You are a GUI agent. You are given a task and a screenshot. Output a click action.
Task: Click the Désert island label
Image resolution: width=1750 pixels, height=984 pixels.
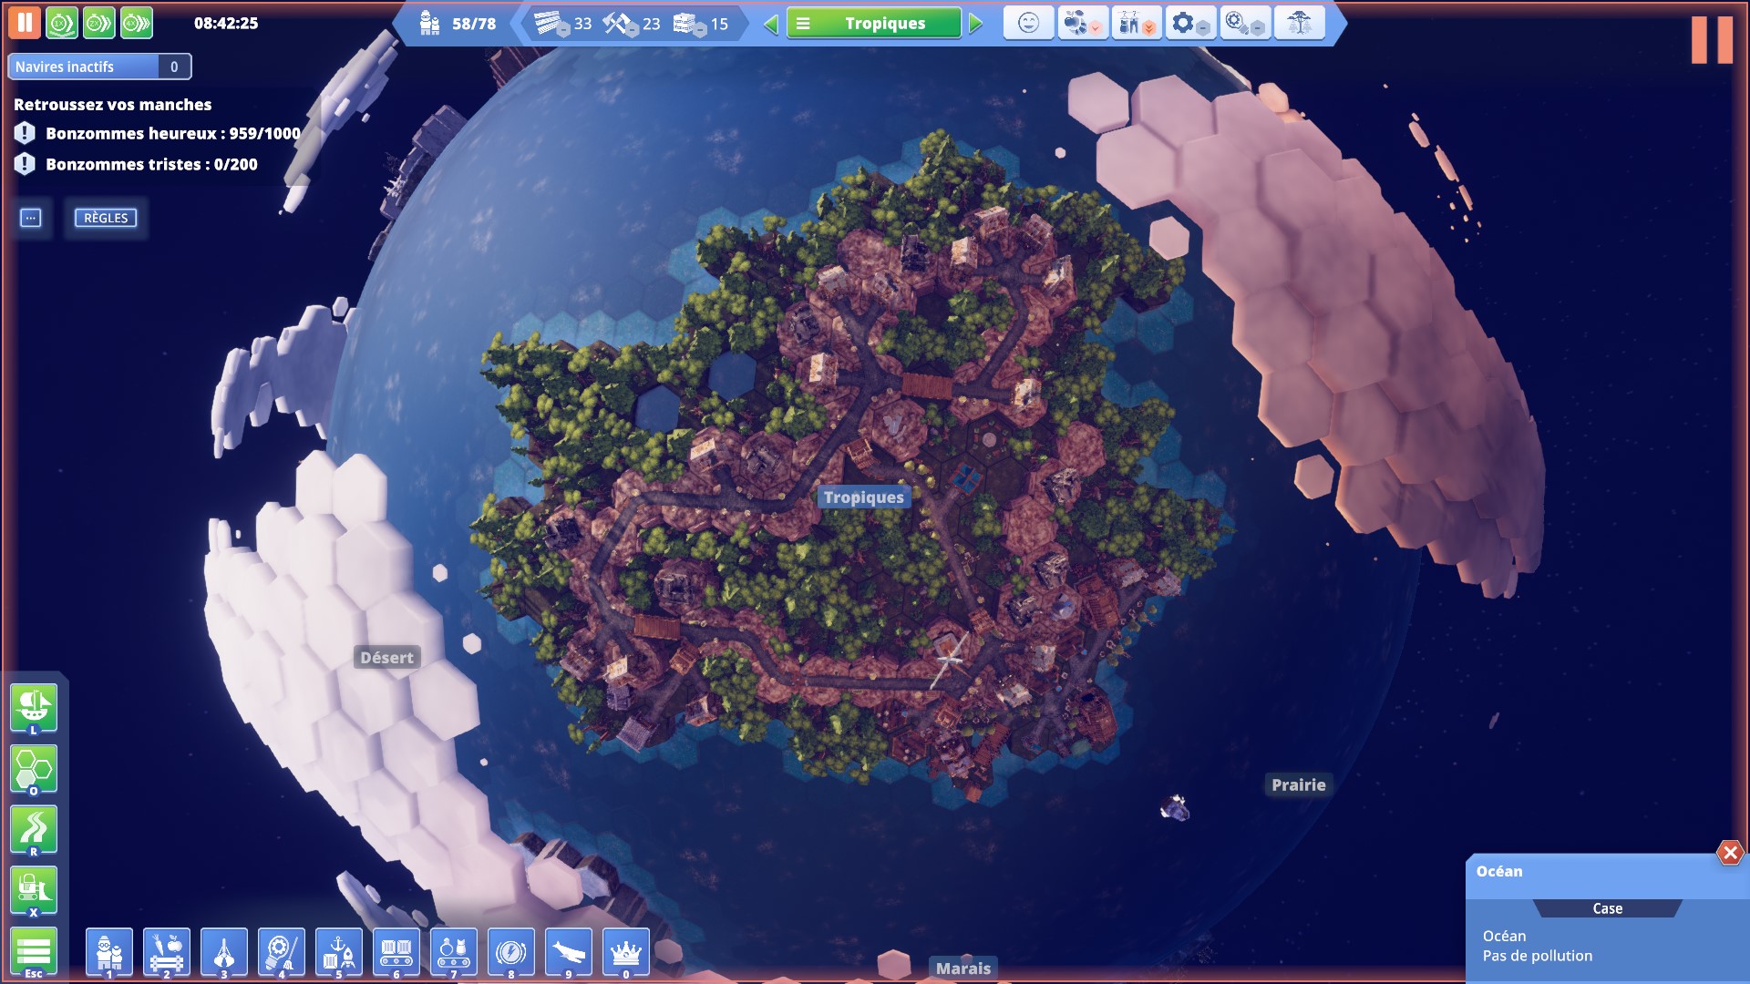pos(386,658)
